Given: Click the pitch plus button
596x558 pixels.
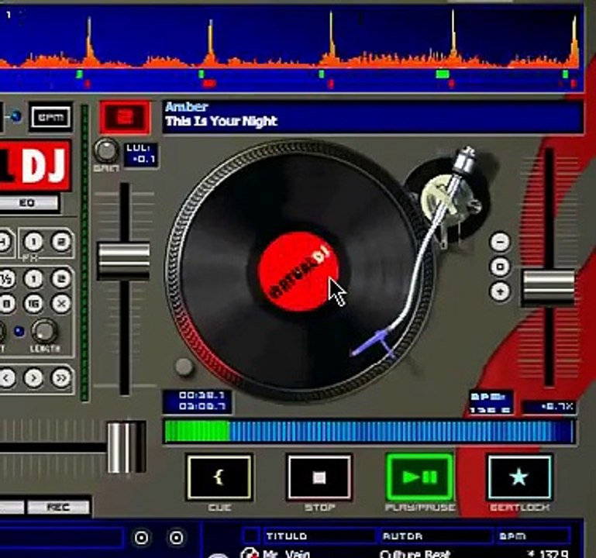Looking at the screenshot, I should coord(500,291).
